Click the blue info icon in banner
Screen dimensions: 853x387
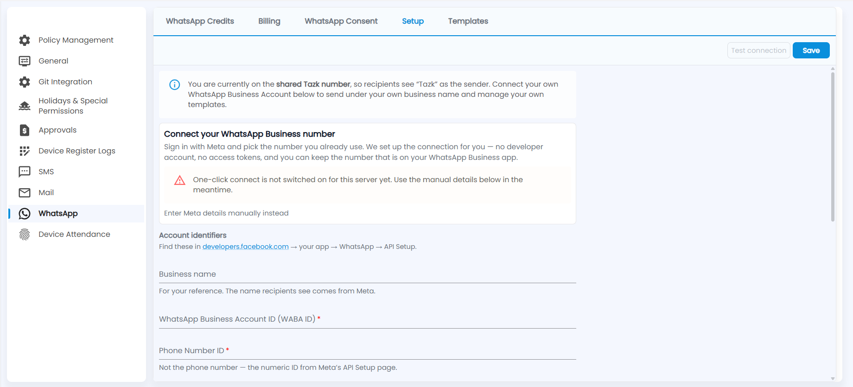coord(175,84)
